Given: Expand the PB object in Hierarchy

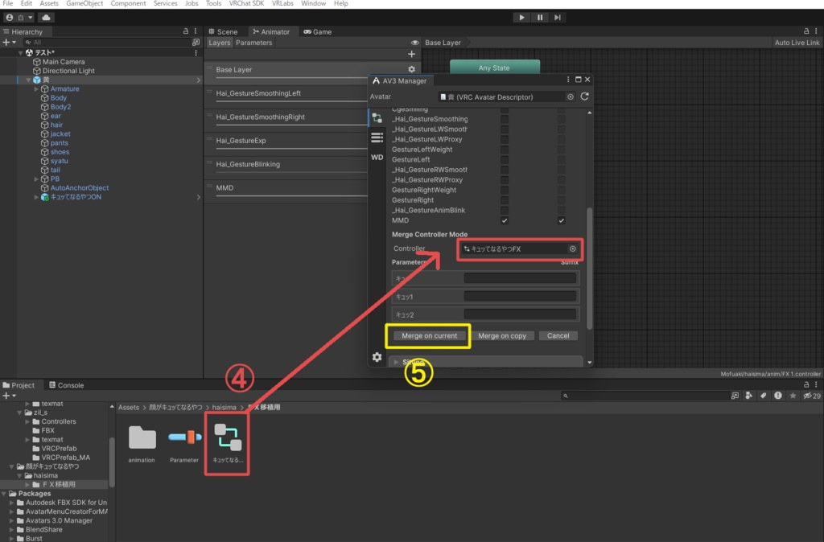Looking at the screenshot, I should coord(36,179).
